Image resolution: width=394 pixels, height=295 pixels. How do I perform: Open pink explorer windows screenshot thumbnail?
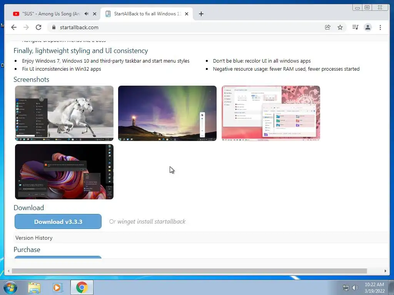pyautogui.click(x=270, y=113)
